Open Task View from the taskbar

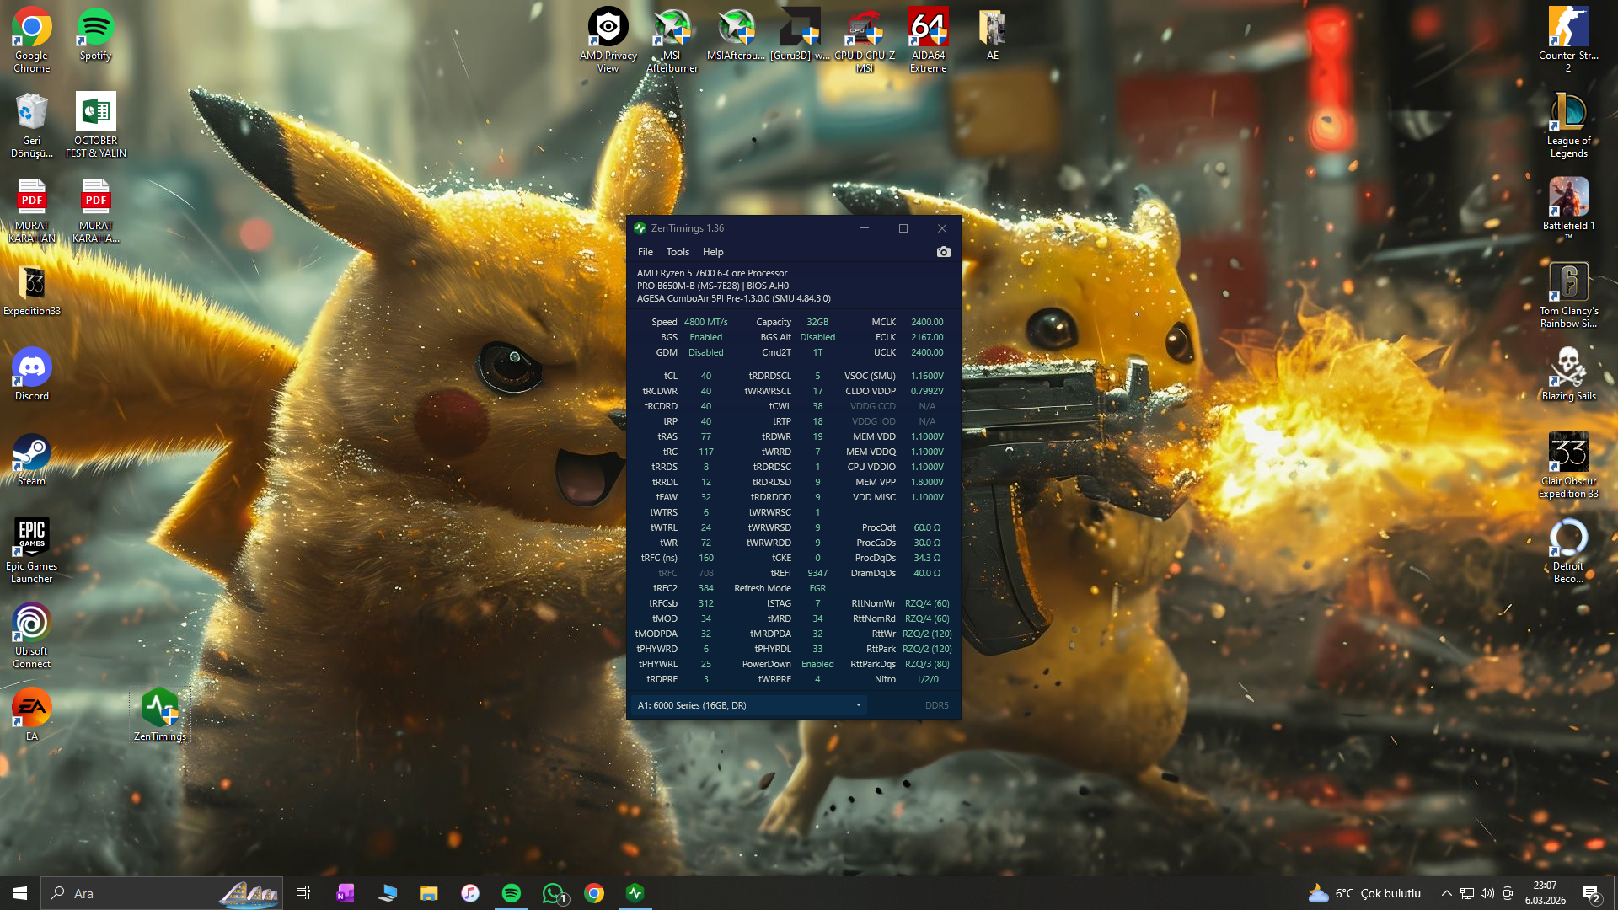coord(303,893)
